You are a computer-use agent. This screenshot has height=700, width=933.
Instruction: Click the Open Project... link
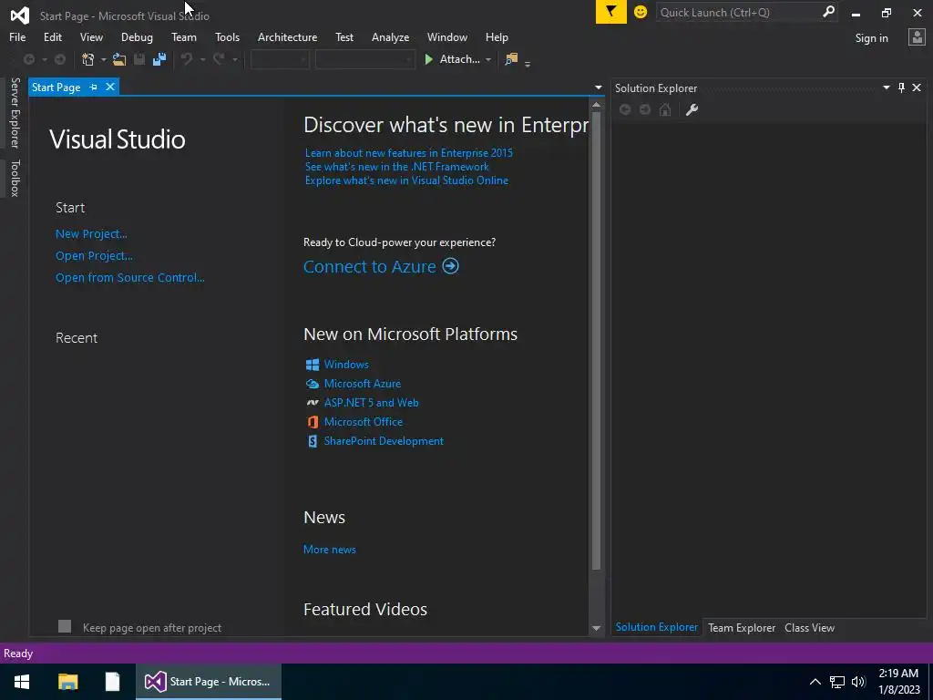94,256
